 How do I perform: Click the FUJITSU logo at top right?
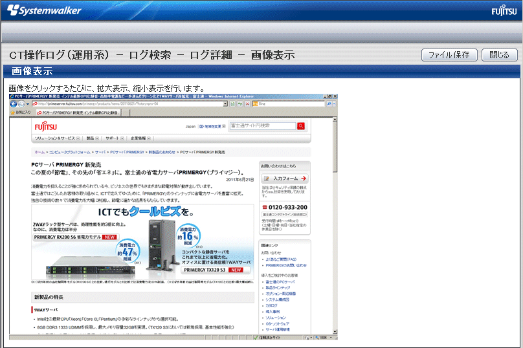[503, 12]
